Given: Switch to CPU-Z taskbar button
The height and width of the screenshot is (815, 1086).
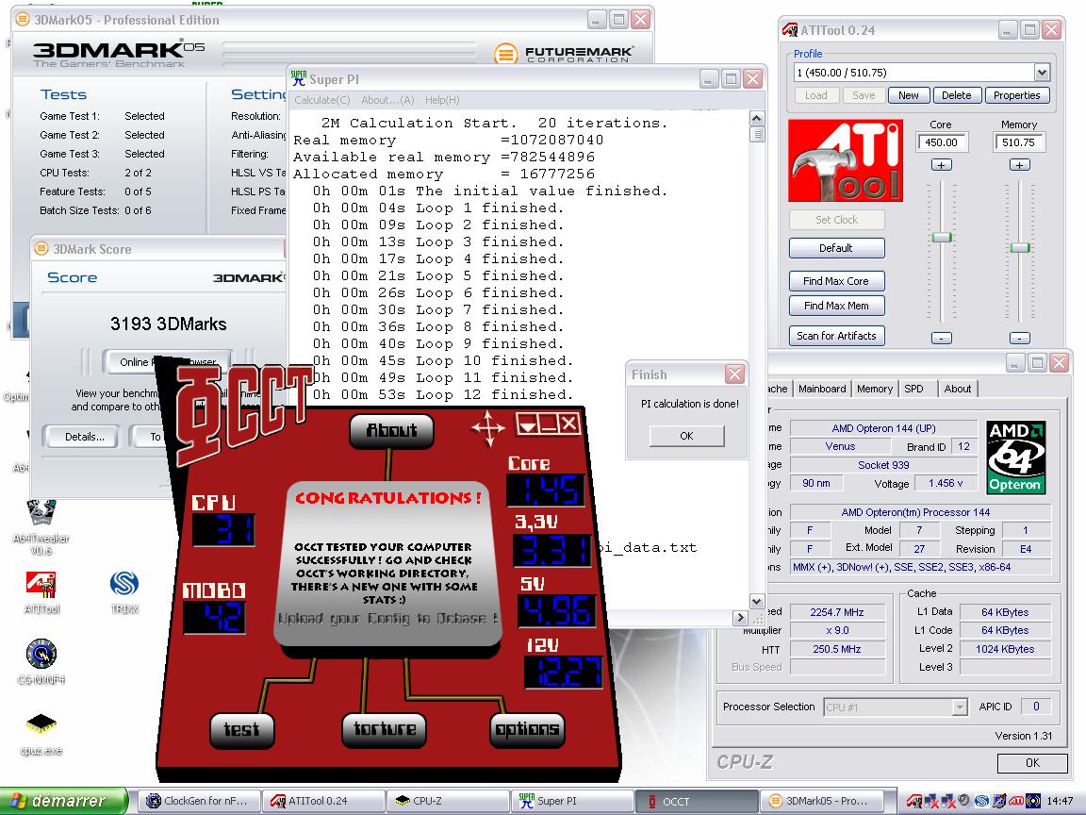Looking at the screenshot, I should [x=448, y=801].
